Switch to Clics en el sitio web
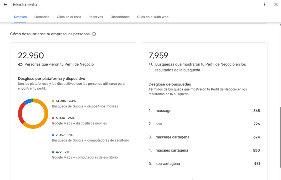 coord(153,17)
